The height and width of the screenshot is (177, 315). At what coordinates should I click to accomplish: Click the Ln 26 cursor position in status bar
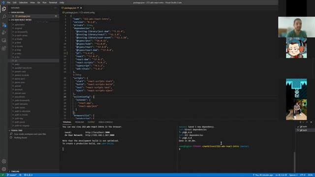point(281,175)
